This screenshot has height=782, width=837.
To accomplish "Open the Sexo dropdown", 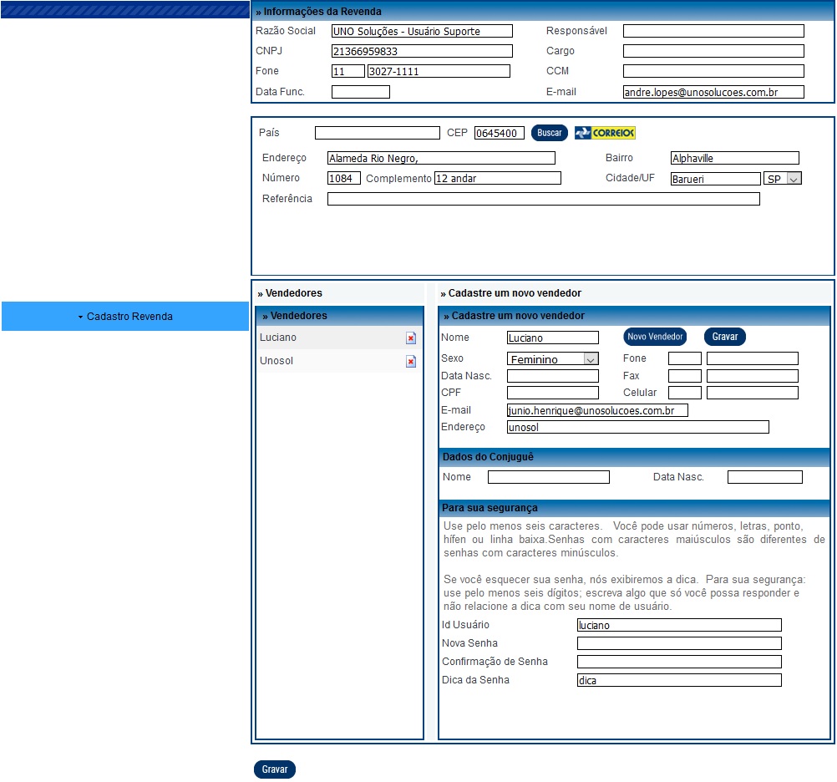I will [552, 358].
